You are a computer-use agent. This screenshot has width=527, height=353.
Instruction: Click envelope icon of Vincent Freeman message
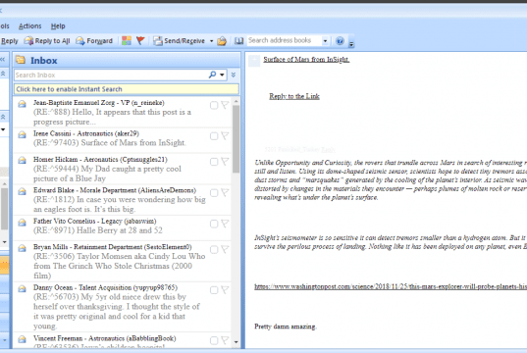coord(23,339)
